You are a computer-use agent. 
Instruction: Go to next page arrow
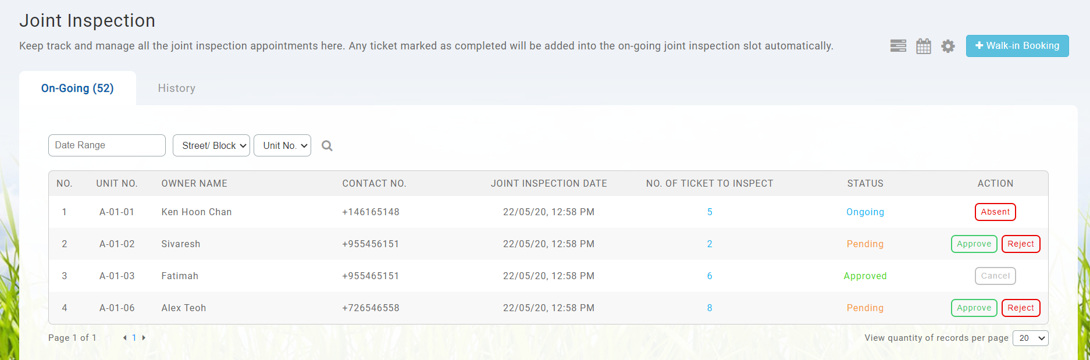click(144, 338)
